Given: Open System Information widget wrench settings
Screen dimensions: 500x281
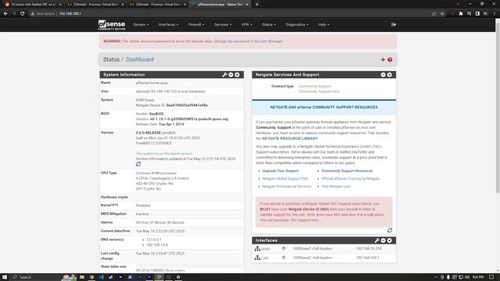Looking at the screenshot, I should coord(224,75).
